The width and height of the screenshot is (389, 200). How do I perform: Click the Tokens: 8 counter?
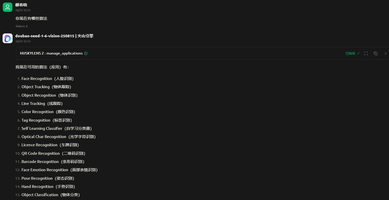click(21, 26)
